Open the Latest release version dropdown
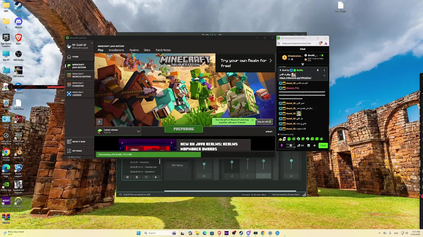The height and width of the screenshot is (237, 423). pyautogui.click(x=119, y=131)
